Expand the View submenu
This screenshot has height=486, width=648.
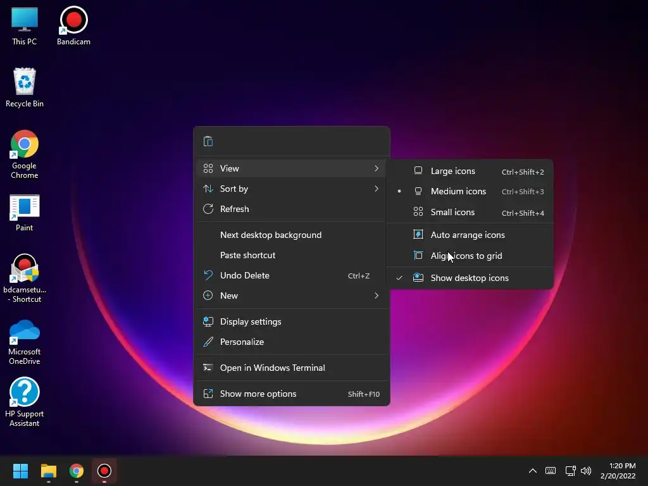coord(291,168)
